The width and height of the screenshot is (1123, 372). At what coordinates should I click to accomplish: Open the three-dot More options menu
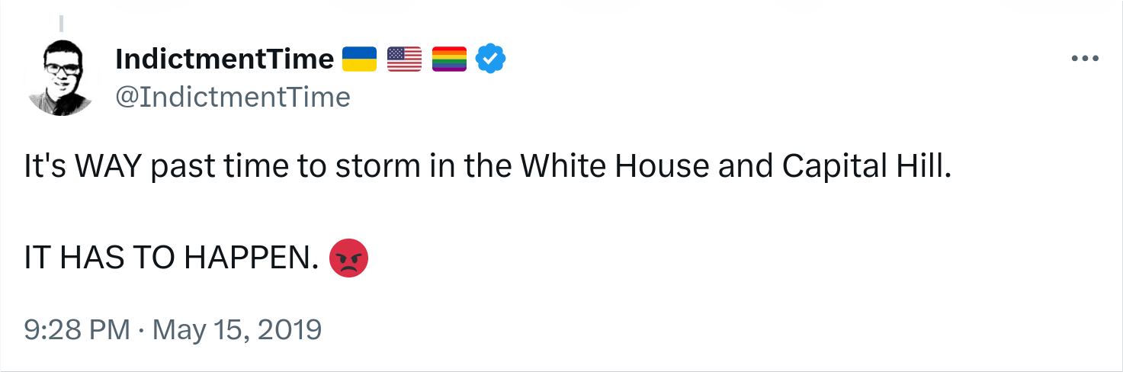pyautogui.click(x=1084, y=59)
